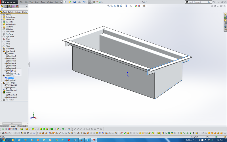227x142 pixels.
Task: Click the red Record macro button
Action: [9, 129]
